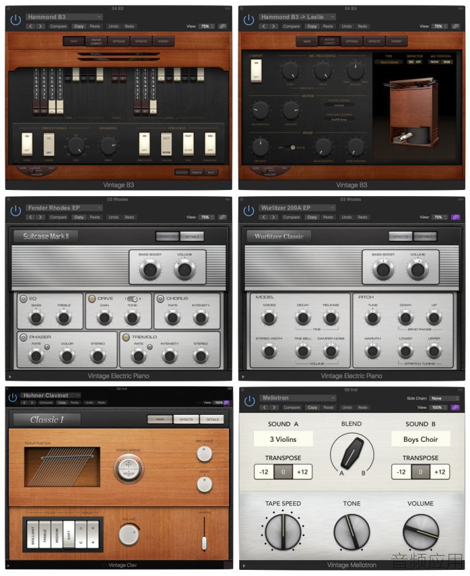Click Brilliance knob in Hohner Clavinet
The image size is (470, 576).
pyautogui.click(x=204, y=453)
